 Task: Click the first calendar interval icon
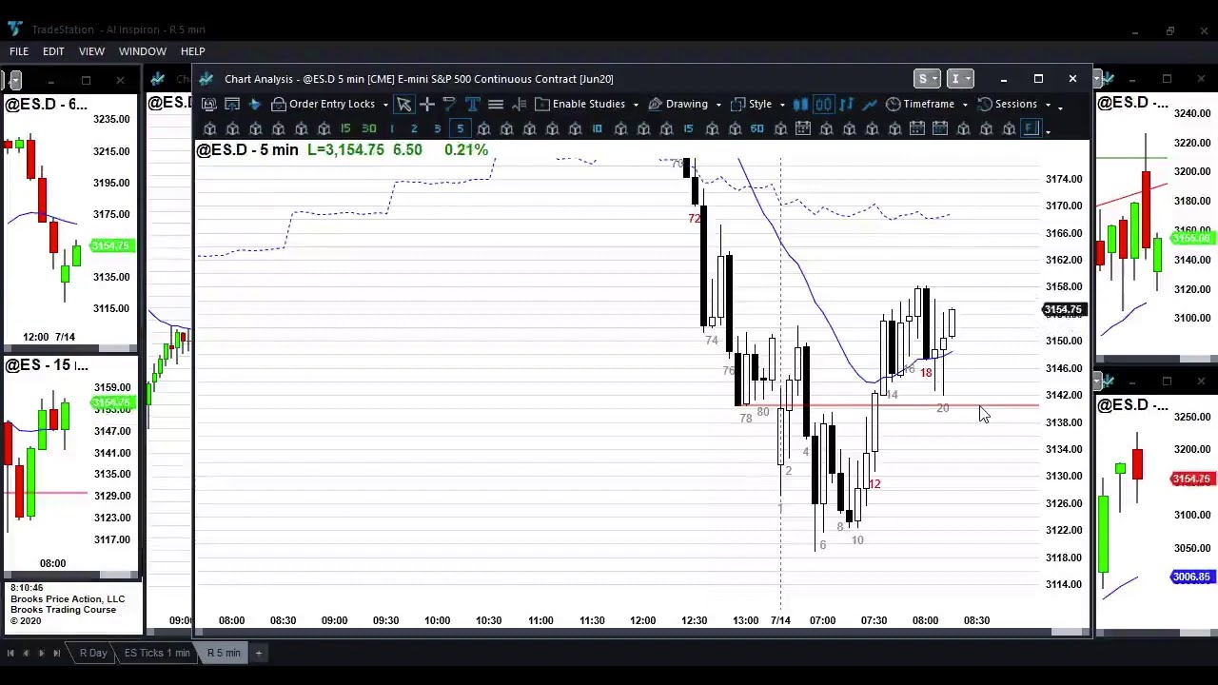tap(802, 128)
